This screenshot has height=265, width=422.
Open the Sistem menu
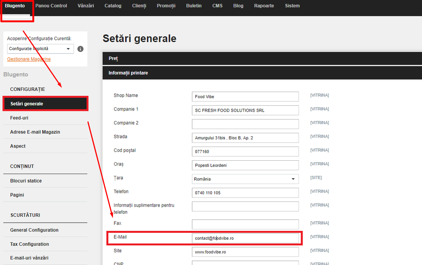292,6
